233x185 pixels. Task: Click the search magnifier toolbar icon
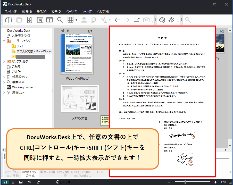tap(60, 20)
